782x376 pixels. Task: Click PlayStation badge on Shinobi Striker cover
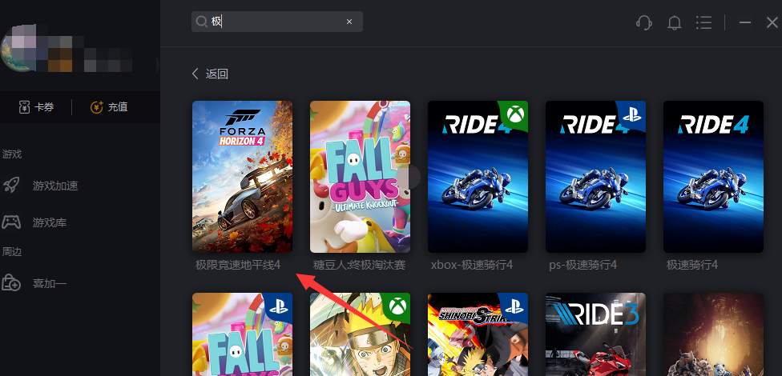[515, 306]
